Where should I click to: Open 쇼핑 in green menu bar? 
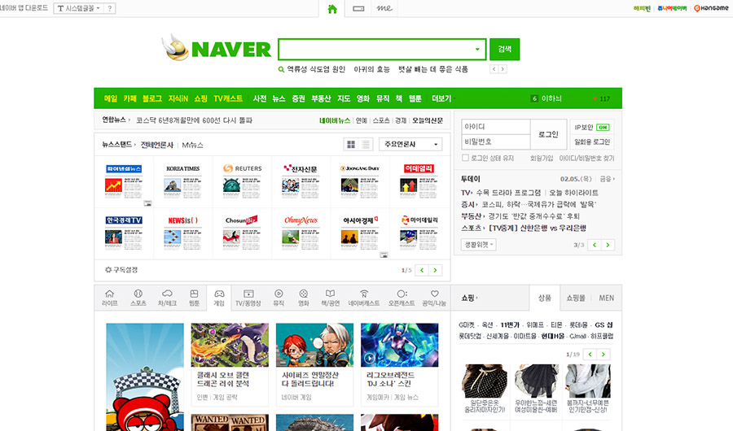coord(200,98)
